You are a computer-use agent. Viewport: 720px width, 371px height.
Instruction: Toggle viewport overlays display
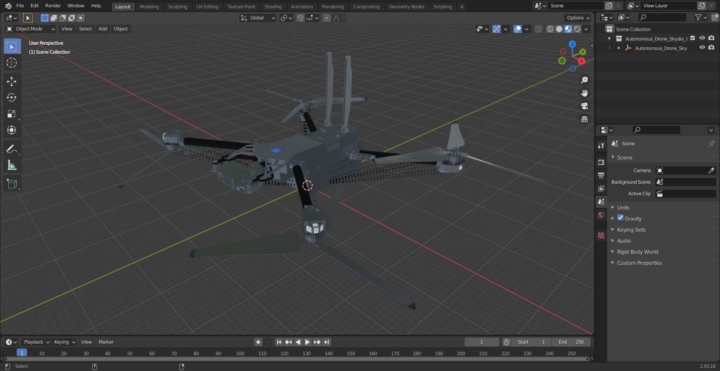(x=518, y=29)
